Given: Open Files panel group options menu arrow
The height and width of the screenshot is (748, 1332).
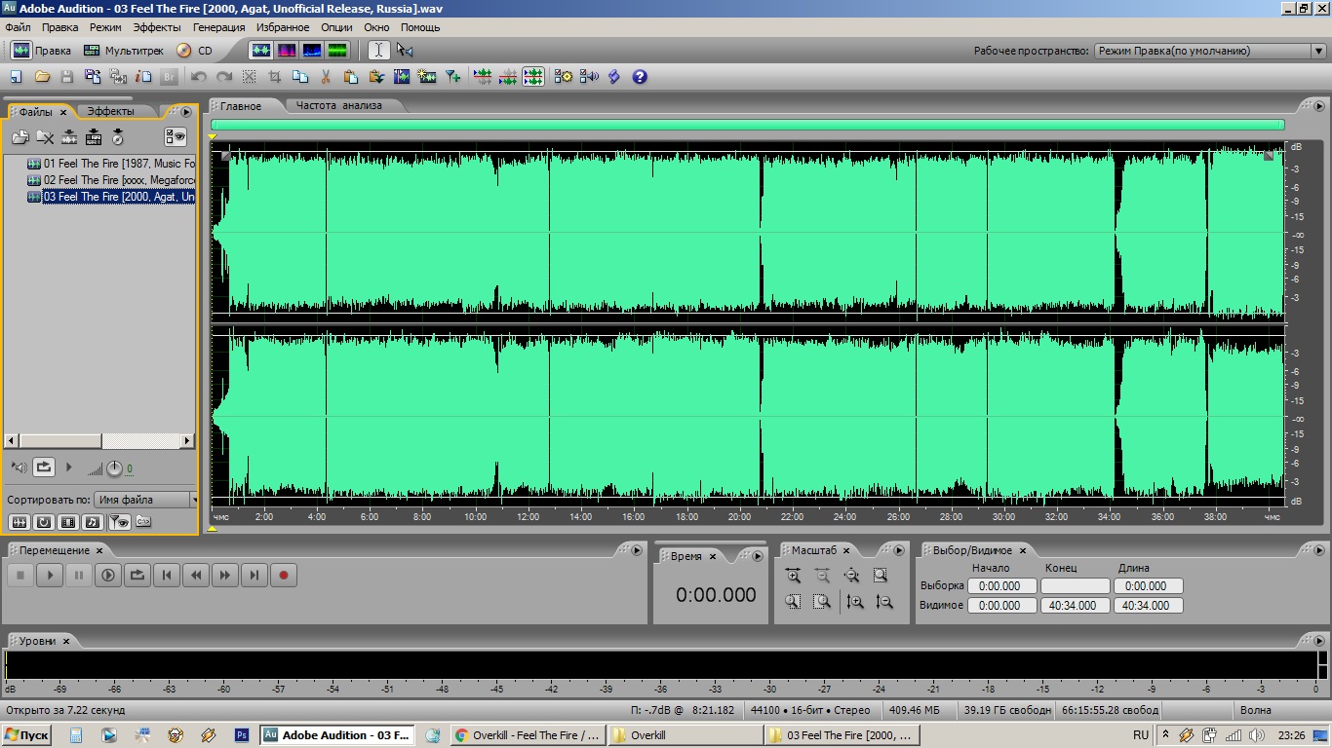Looking at the screenshot, I should tap(186, 112).
